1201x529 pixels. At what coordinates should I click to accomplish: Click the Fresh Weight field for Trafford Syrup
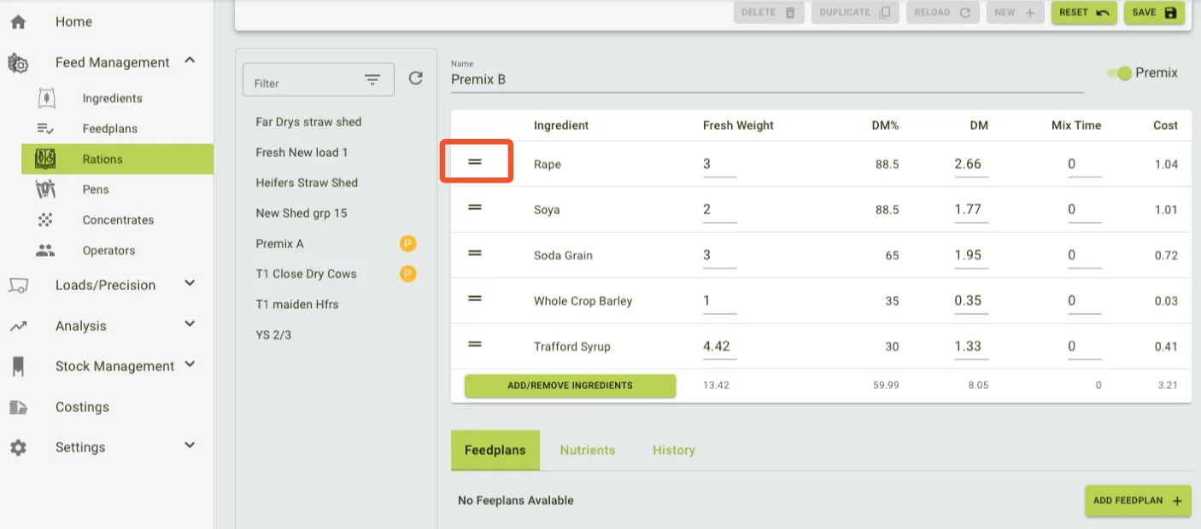tap(718, 346)
